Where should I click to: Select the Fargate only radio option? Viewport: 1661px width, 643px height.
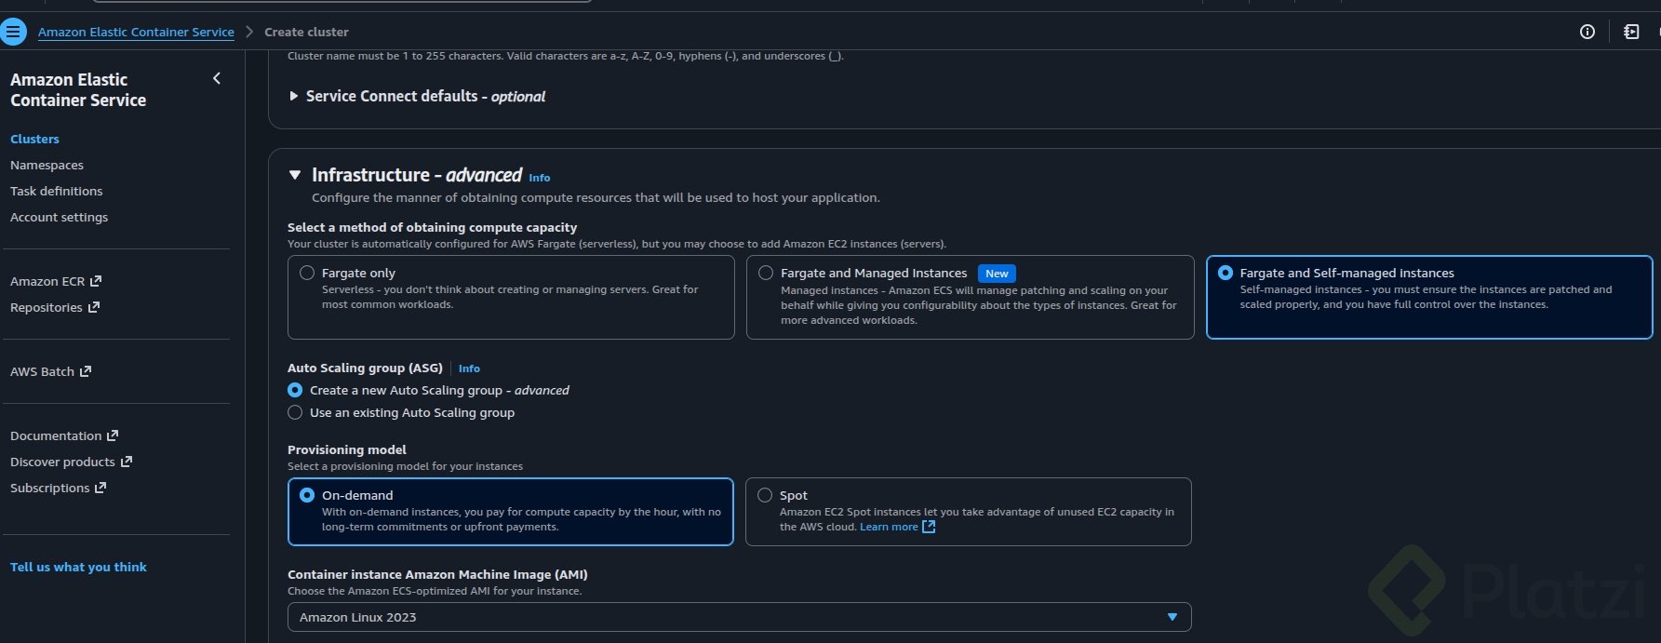click(x=307, y=273)
